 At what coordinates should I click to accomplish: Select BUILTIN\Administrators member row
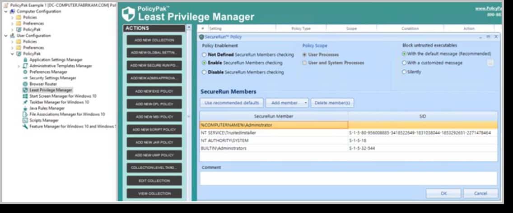349,149
